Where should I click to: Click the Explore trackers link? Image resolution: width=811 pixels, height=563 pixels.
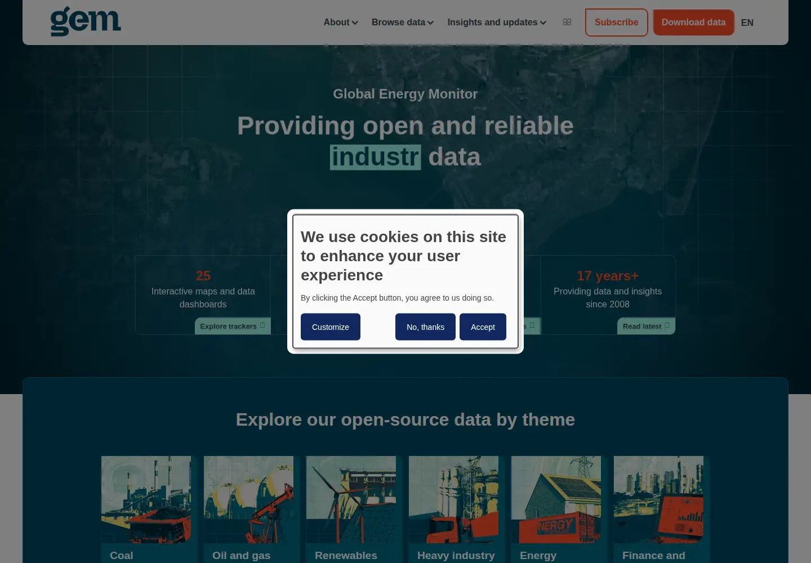(x=233, y=326)
